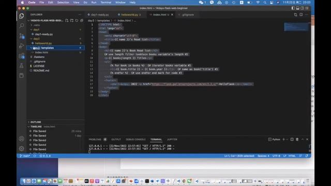Open the Selection menu in menu bar
The image size is (331, 186).
63,3
